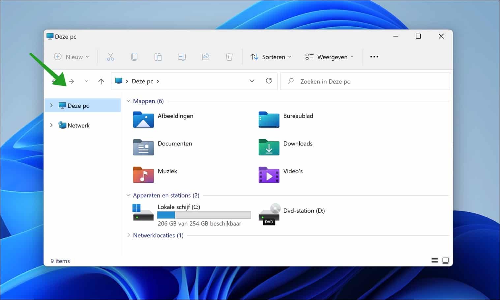Open the Sorteren menu

tap(271, 57)
